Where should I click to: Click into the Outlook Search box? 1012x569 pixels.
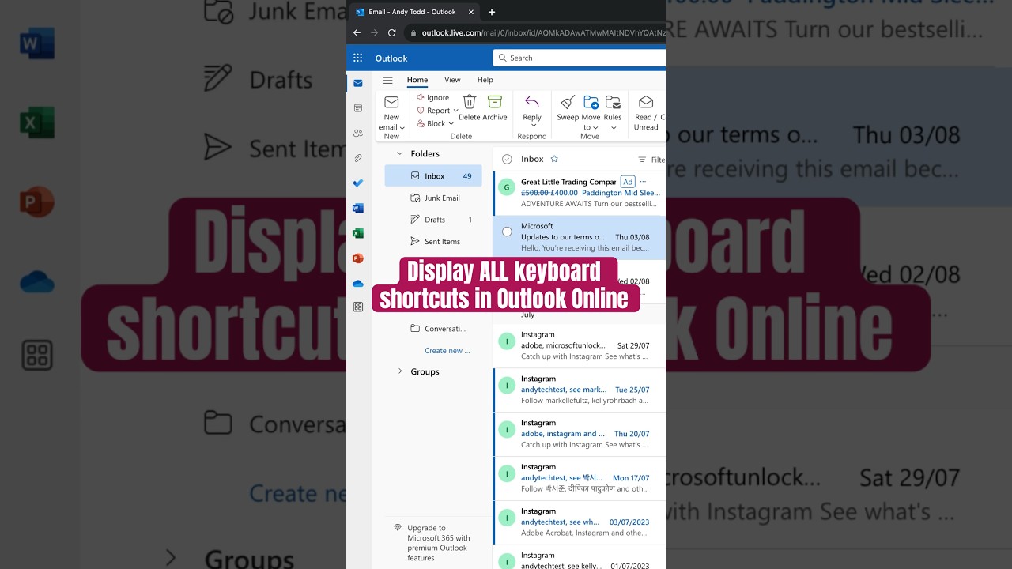[x=580, y=58]
